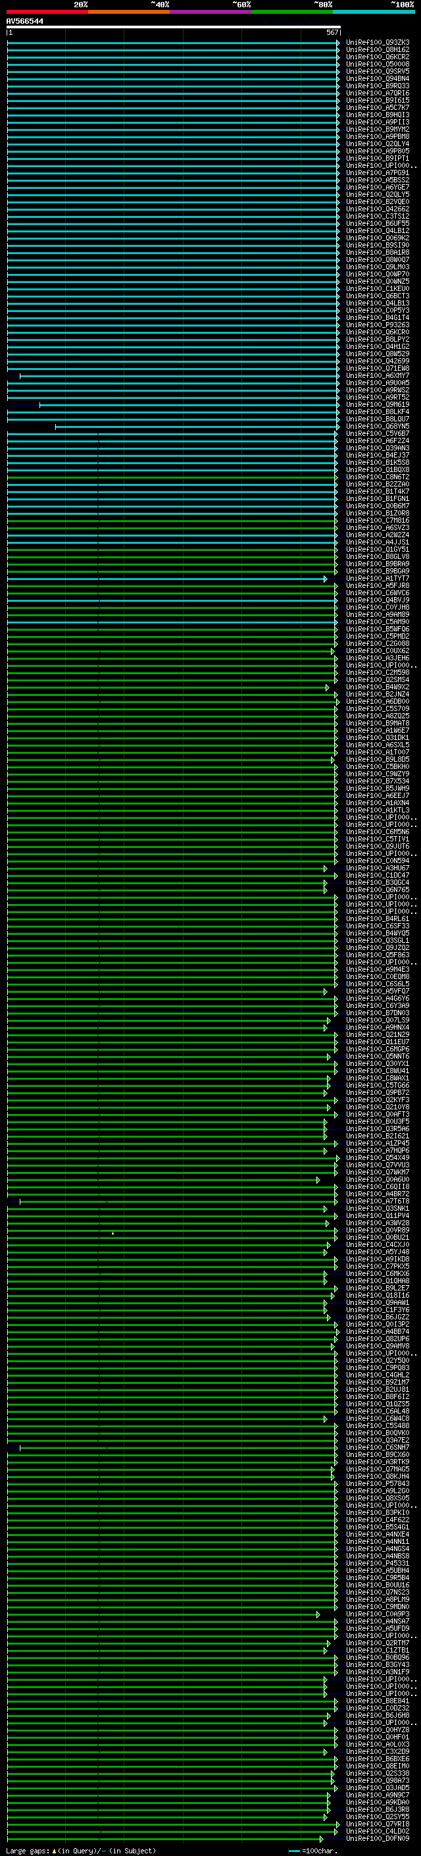The height and width of the screenshot is (1856, 421).
Task: Open hit UniRef100_Q8H162
Action: [x=378, y=50]
